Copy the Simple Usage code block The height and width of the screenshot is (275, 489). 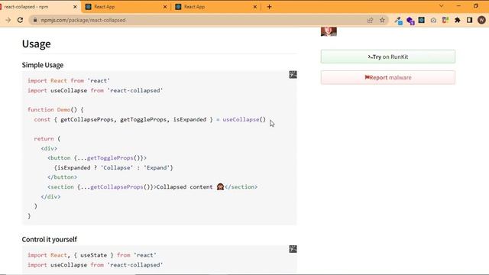pyautogui.click(x=293, y=75)
